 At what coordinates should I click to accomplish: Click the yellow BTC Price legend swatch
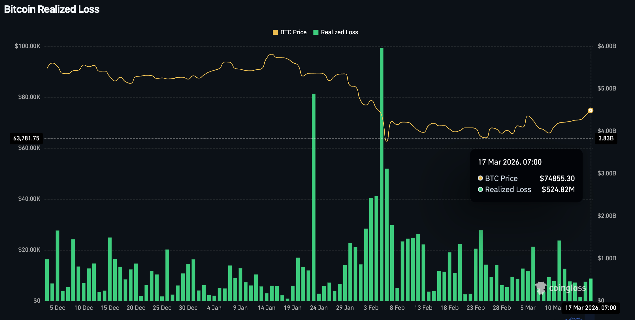coord(275,32)
